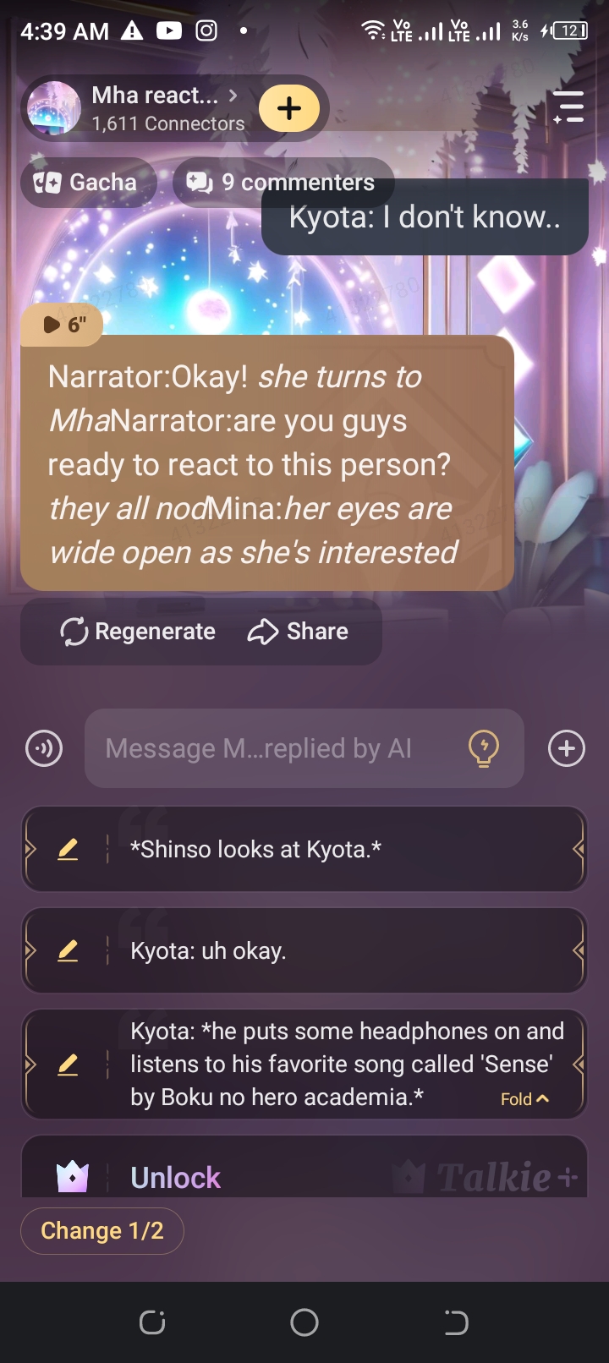Image resolution: width=609 pixels, height=1363 pixels.
Task: Tap the crown icon next to Unlock
Action: [x=73, y=1176]
